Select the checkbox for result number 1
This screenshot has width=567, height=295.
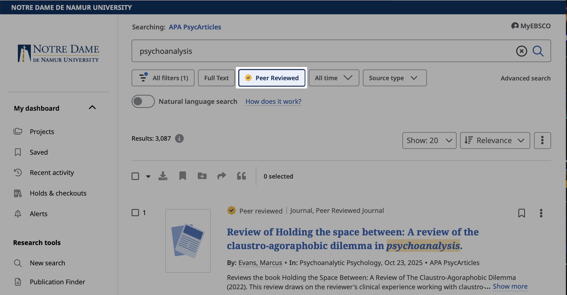pyautogui.click(x=135, y=213)
